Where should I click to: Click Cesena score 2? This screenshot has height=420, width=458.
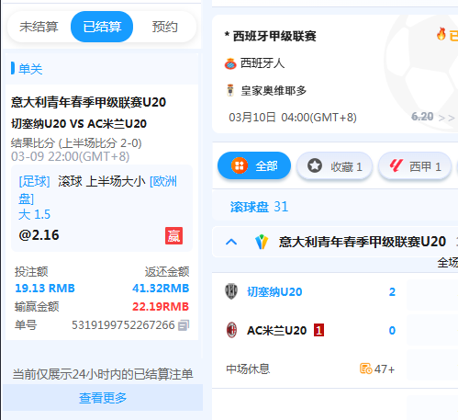click(392, 291)
